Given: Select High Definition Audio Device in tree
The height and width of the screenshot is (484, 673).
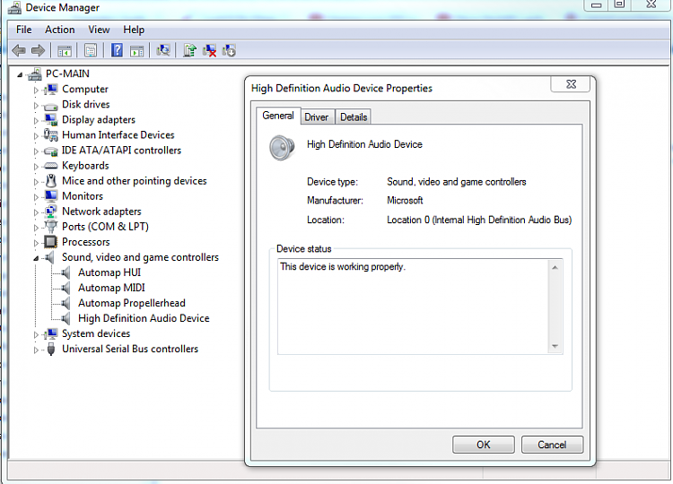Looking at the screenshot, I should coord(144,318).
